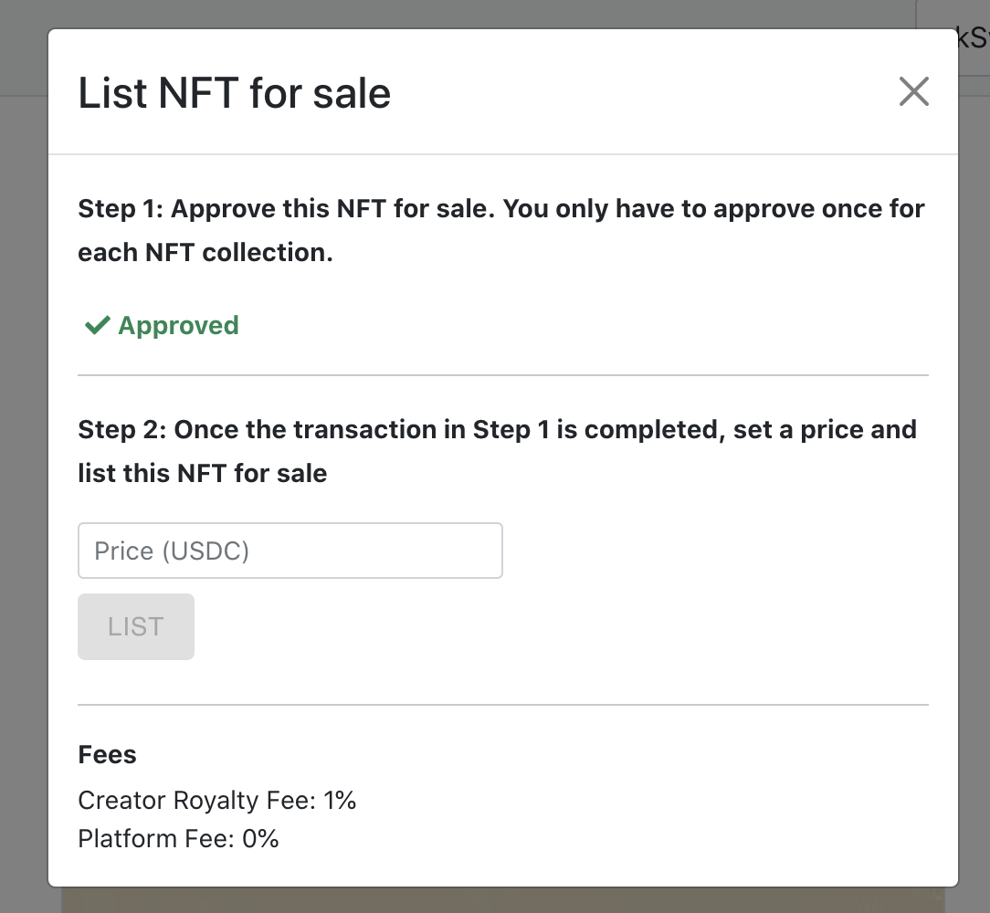Click dimmed backdrop left of the dialog
The height and width of the screenshot is (913, 990).
(23, 456)
